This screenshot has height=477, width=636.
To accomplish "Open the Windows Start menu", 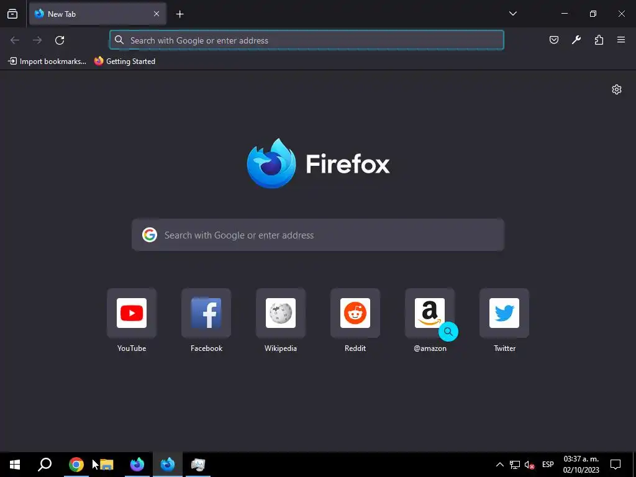I will [x=15, y=465].
